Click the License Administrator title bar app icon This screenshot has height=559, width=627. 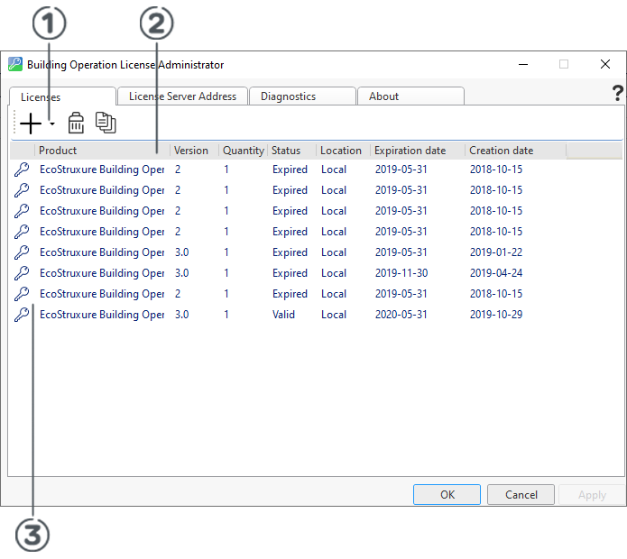(x=15, y=64)
